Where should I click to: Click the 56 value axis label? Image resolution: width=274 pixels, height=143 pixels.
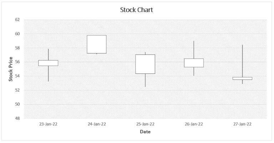click(x=17, y=62)
